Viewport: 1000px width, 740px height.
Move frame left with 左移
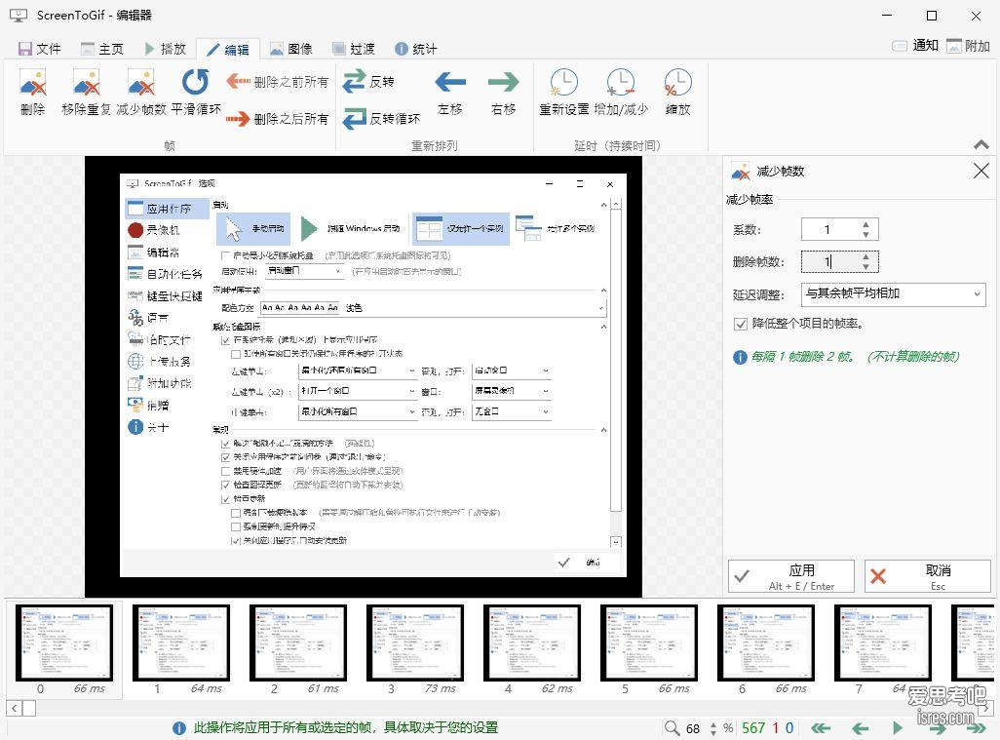[450, 93]
